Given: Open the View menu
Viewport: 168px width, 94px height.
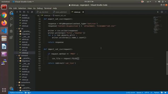Looking at the screenshot, I should click(29, 8).
